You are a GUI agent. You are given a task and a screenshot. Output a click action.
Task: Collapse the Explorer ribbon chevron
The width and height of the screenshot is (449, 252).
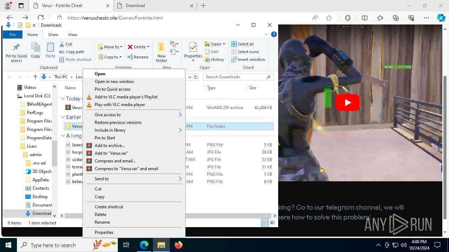(267, 34)
